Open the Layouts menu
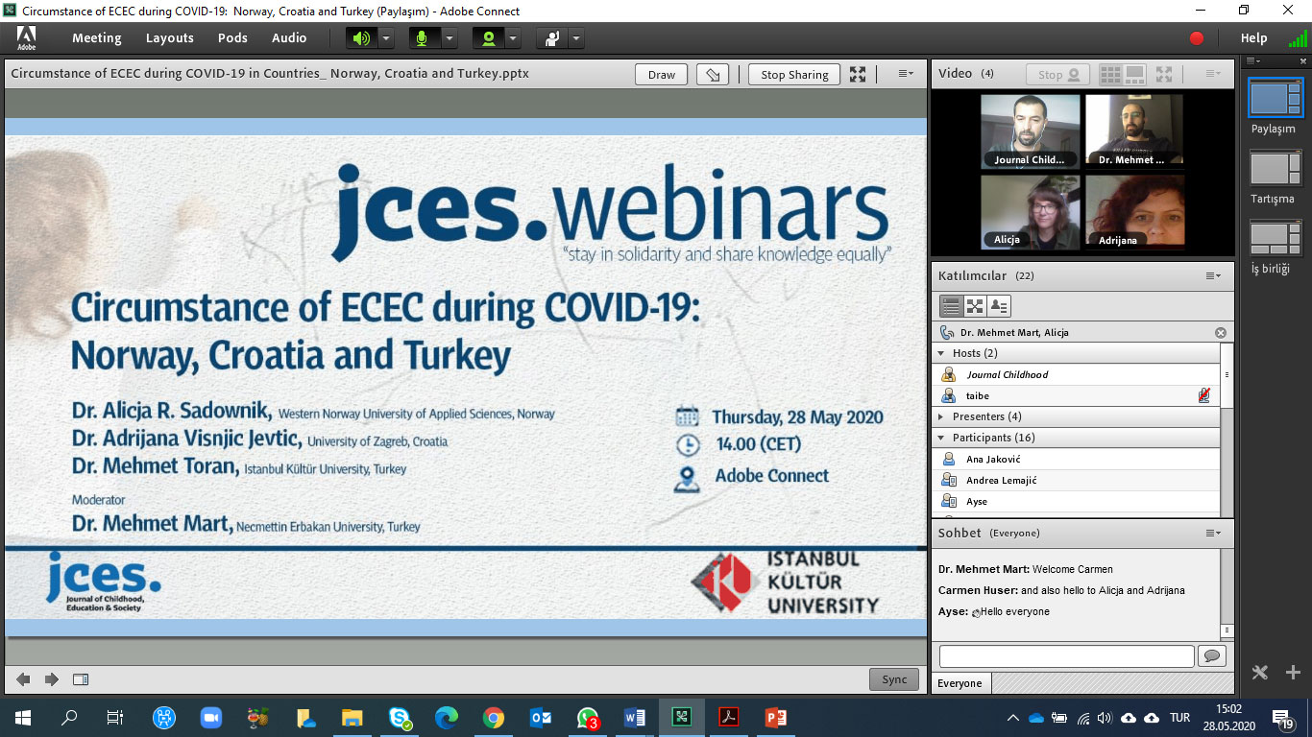 170,38
